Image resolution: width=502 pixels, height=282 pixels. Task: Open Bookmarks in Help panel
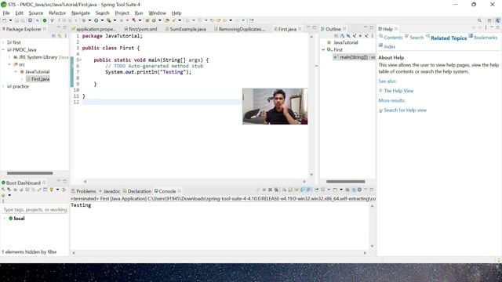[486, 38]
